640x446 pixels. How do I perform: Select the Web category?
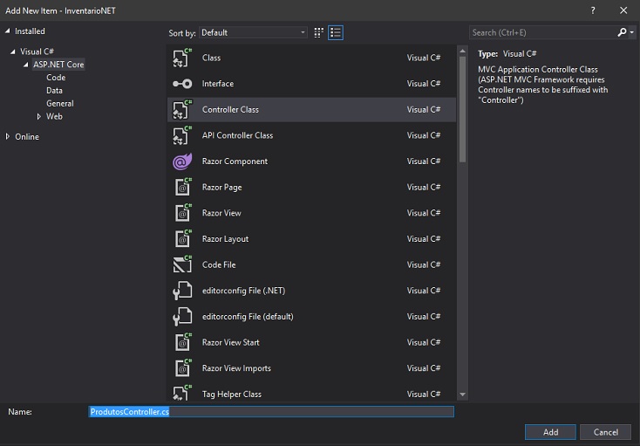tap(54, 116)
